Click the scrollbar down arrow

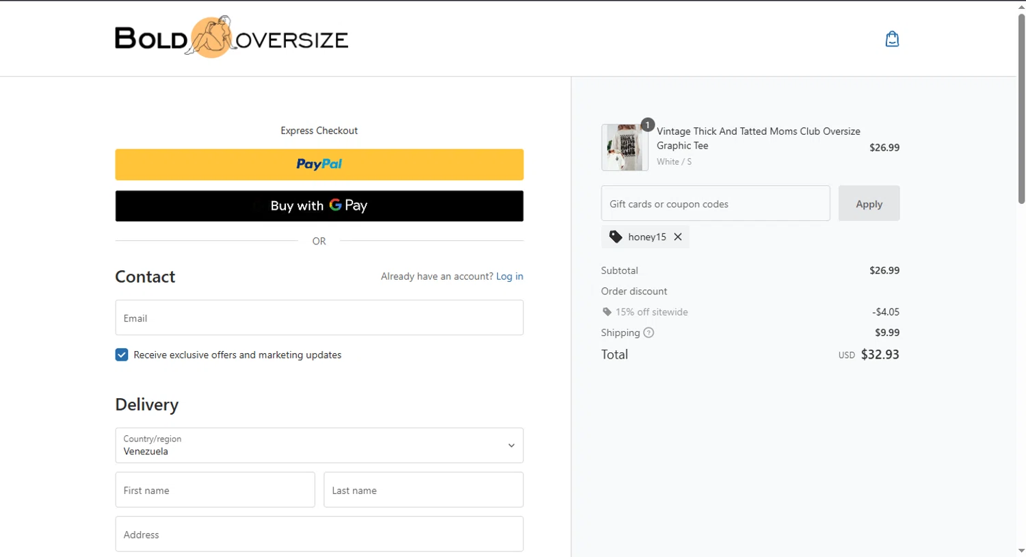point(1021,551)
